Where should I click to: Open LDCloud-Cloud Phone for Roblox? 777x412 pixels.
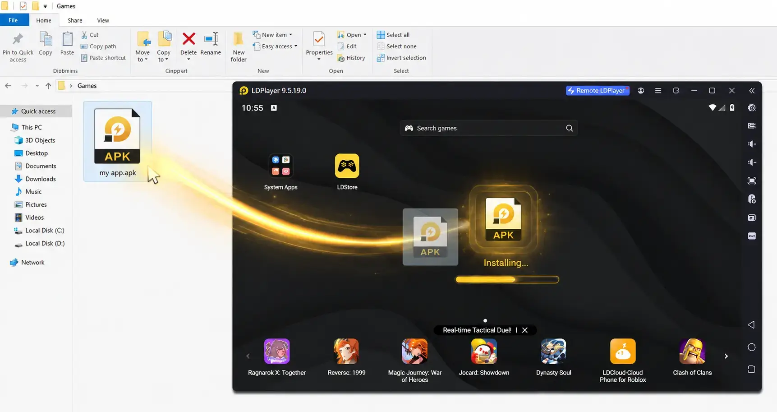623,351
